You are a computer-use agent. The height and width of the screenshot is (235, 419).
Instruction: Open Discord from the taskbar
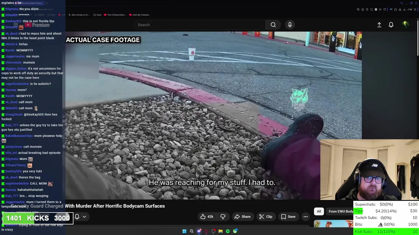tap(199, 231)
